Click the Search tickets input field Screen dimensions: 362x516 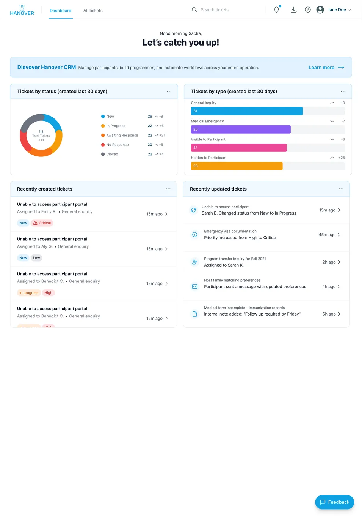[x=227, y=10]
